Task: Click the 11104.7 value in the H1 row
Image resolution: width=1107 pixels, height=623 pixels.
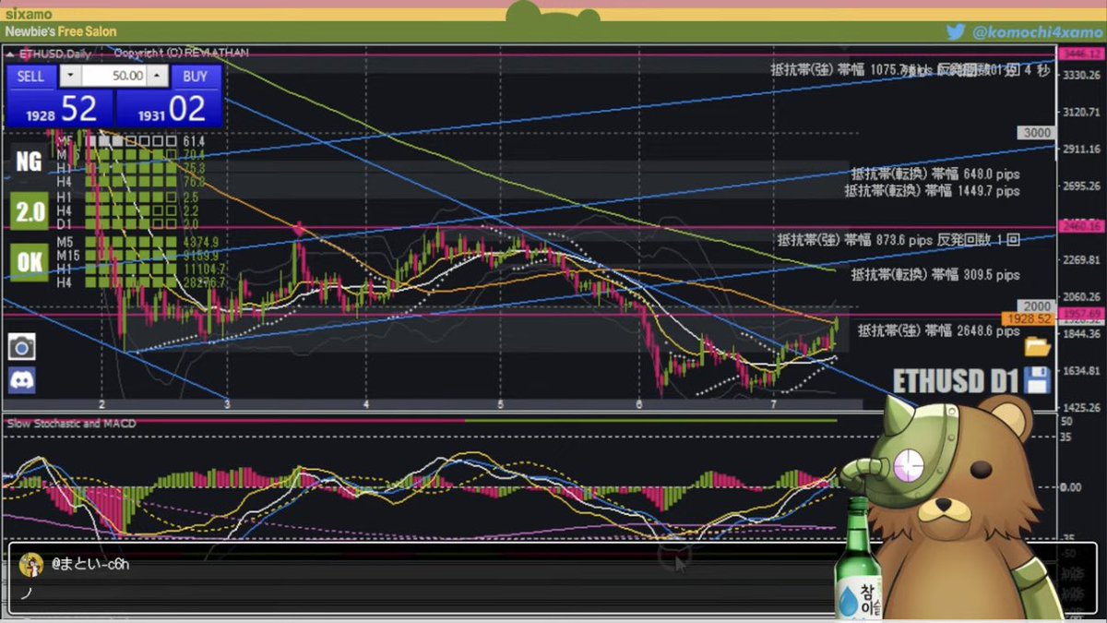Action: (x=202, y=270)
